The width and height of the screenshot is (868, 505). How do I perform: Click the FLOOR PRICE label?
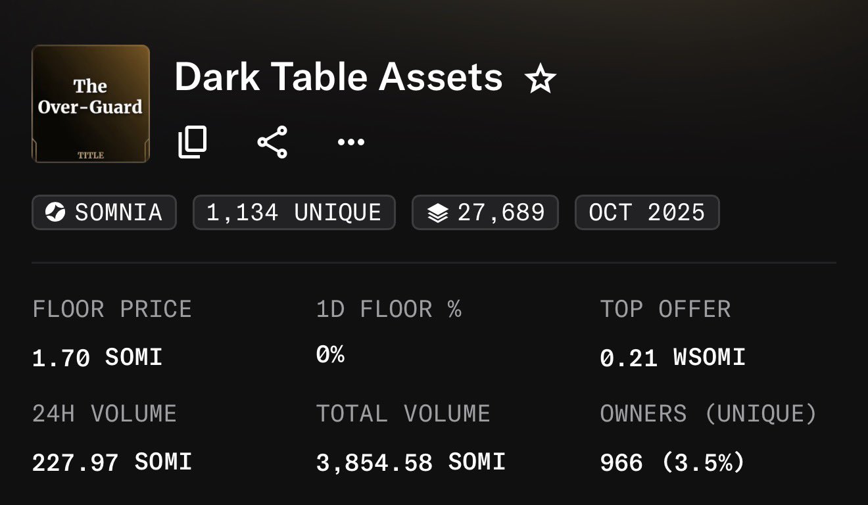pos(112,309)
